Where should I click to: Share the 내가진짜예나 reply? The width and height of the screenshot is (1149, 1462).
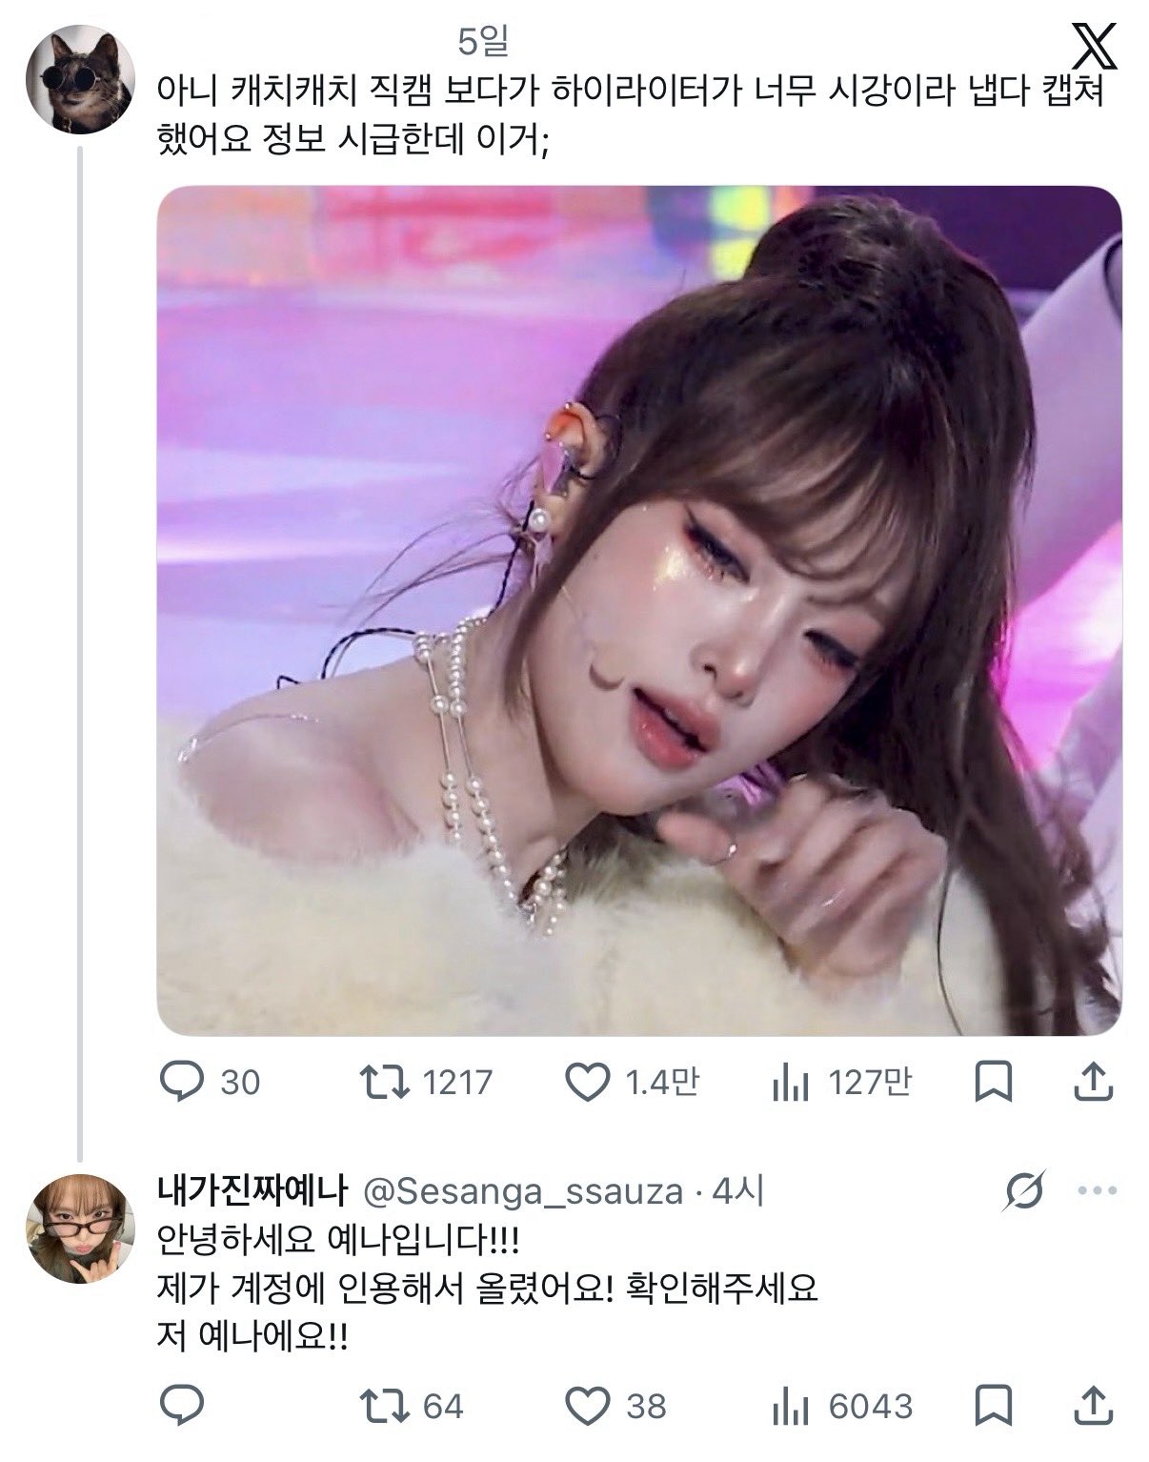click(x=1093, y=1406)
